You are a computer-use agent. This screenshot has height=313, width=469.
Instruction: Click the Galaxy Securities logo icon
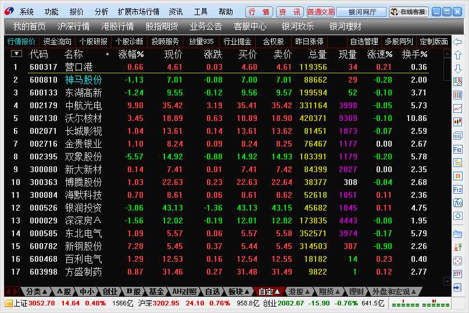point(9,12)
